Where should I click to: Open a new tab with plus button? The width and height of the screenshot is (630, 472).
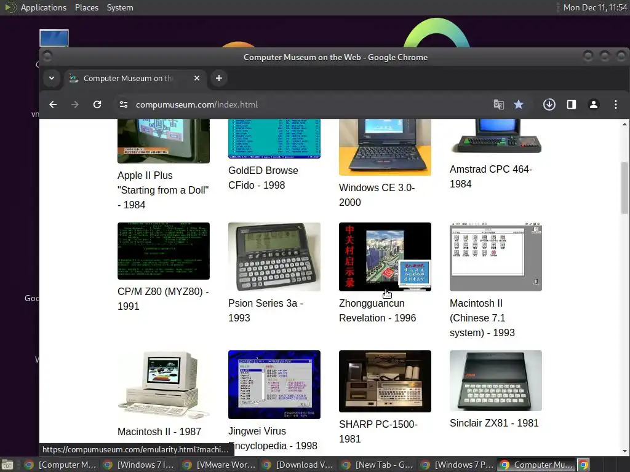click(x=219, y=78)
